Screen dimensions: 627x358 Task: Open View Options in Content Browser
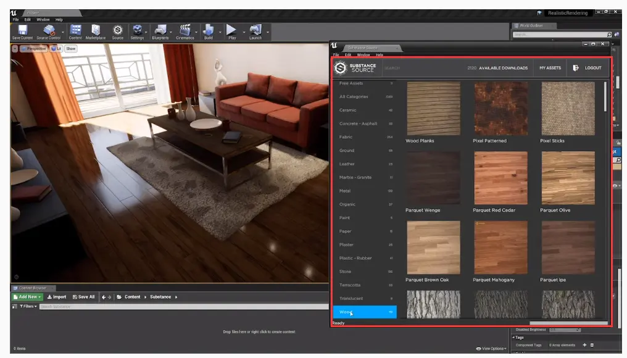pos(491,348)
